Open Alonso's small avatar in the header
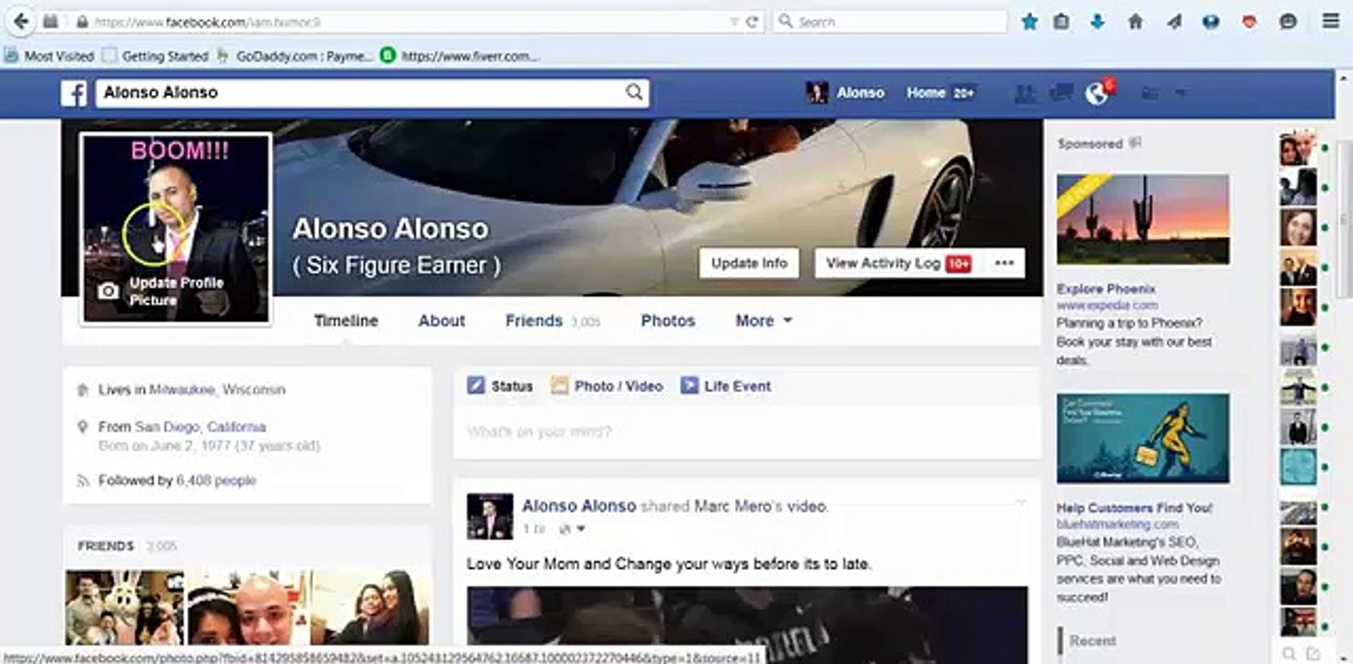The image size is (1353, 664). click(x=816, y=92)
